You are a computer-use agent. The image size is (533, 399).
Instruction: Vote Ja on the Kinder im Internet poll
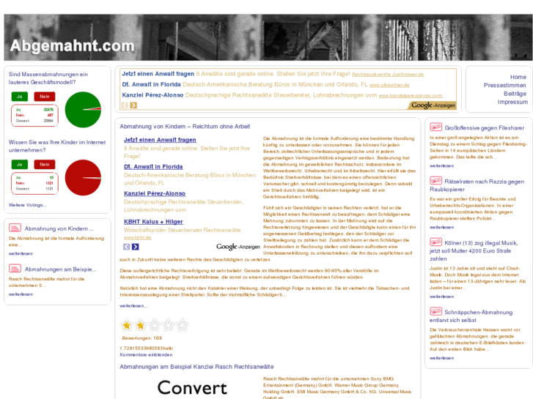coord(19,164)
